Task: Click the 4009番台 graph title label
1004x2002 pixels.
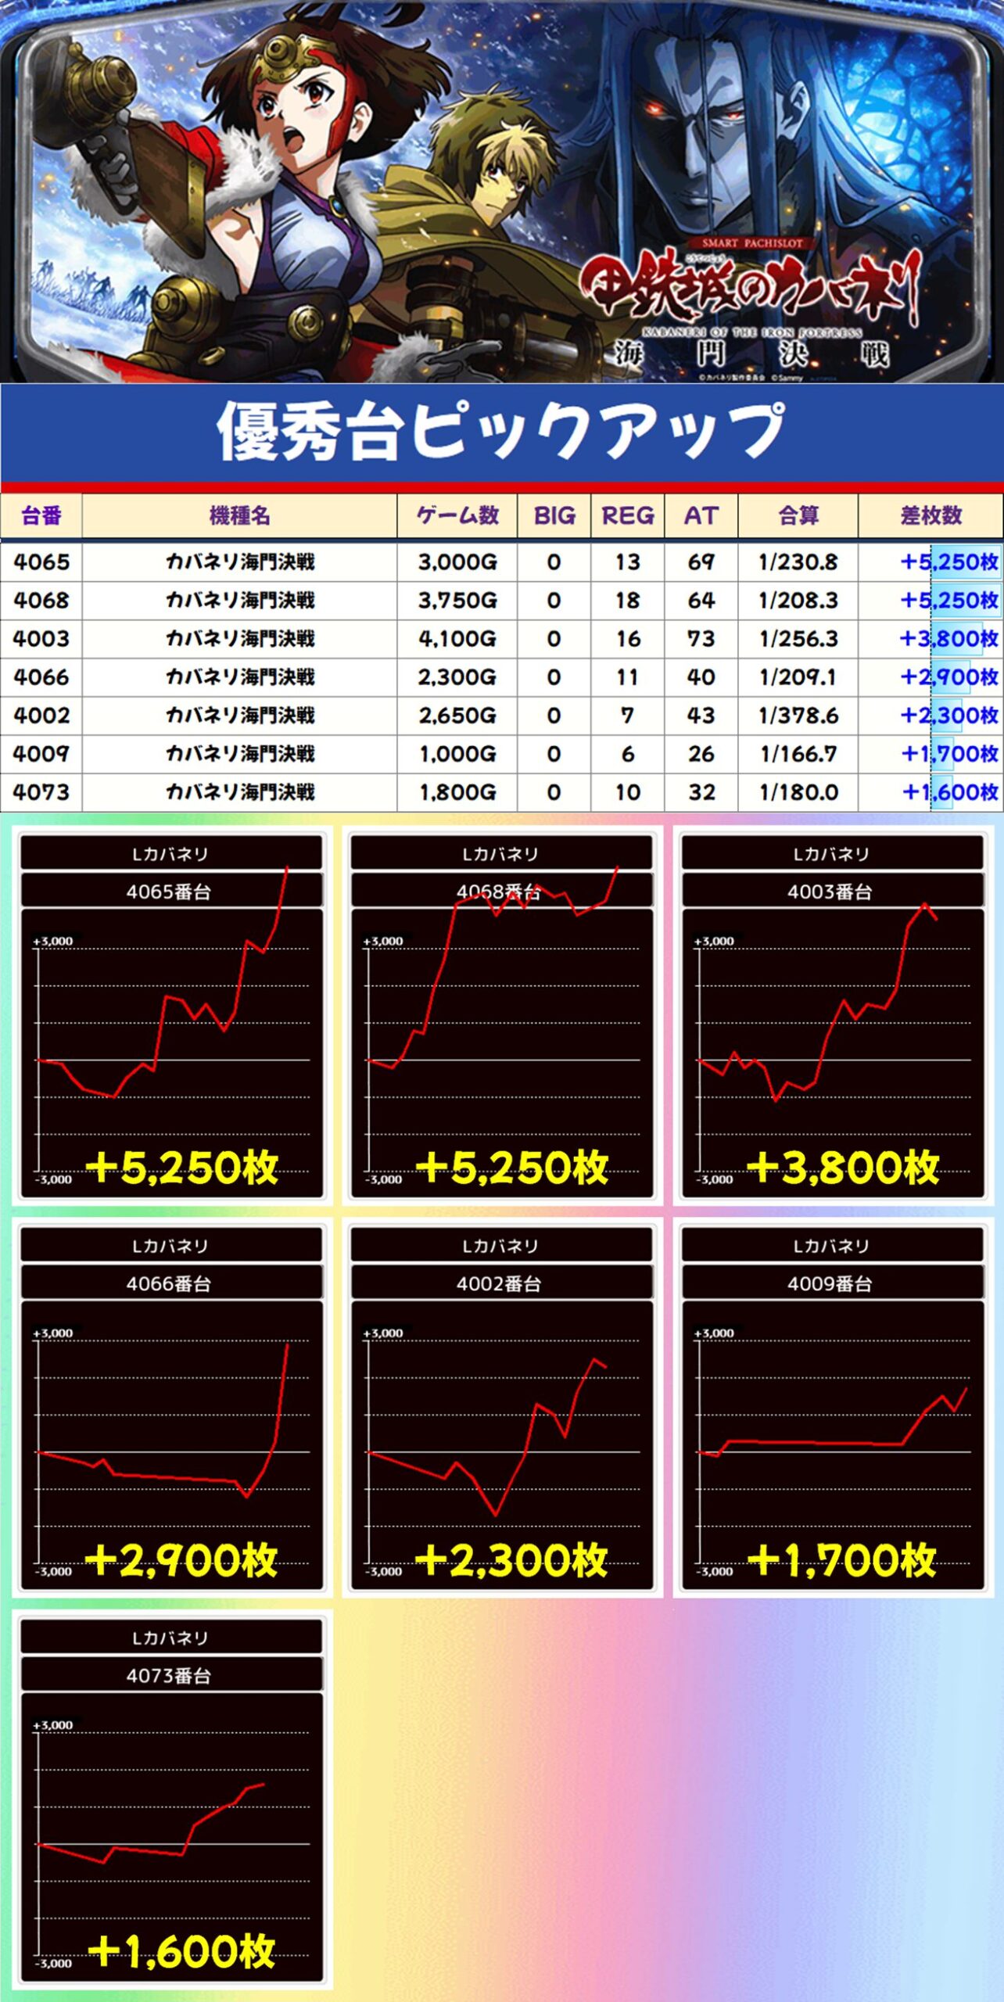Action: point(832,1283)
